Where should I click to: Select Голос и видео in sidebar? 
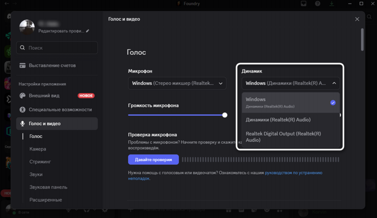click(57, 123)
